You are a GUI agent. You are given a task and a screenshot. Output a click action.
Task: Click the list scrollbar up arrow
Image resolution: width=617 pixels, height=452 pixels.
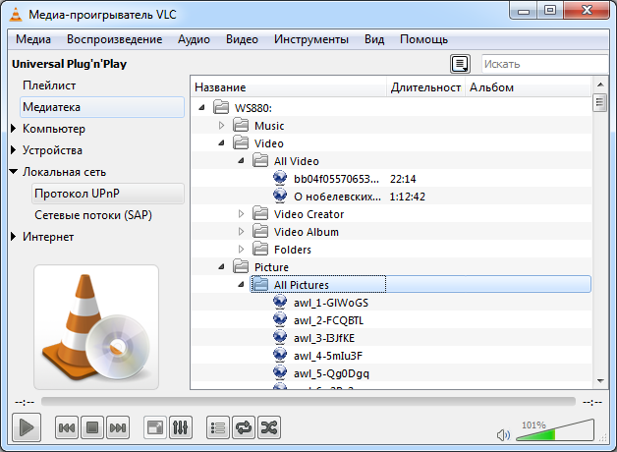pyautogui.click(x=600, y=85)
